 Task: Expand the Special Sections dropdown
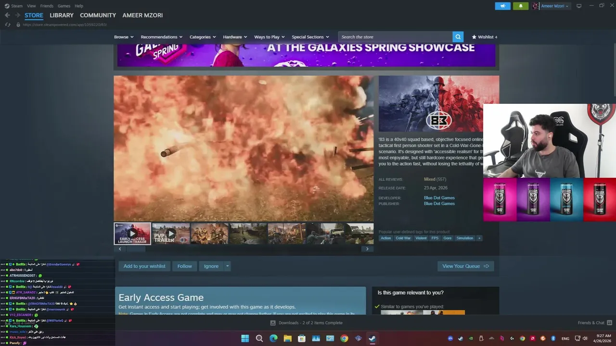[310, 37]
